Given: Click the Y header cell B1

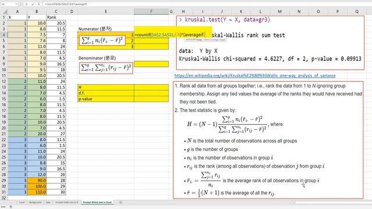Looking at the screenshot, I should coord(37,17).
